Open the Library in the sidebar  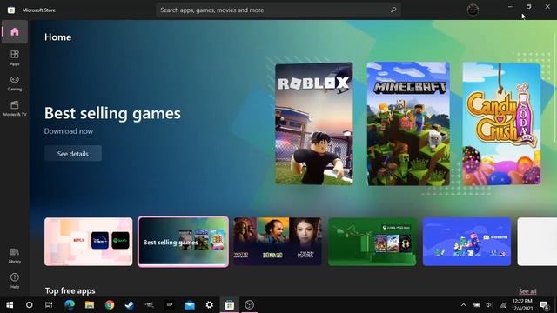pyautogui.click(x=15, y=256)
